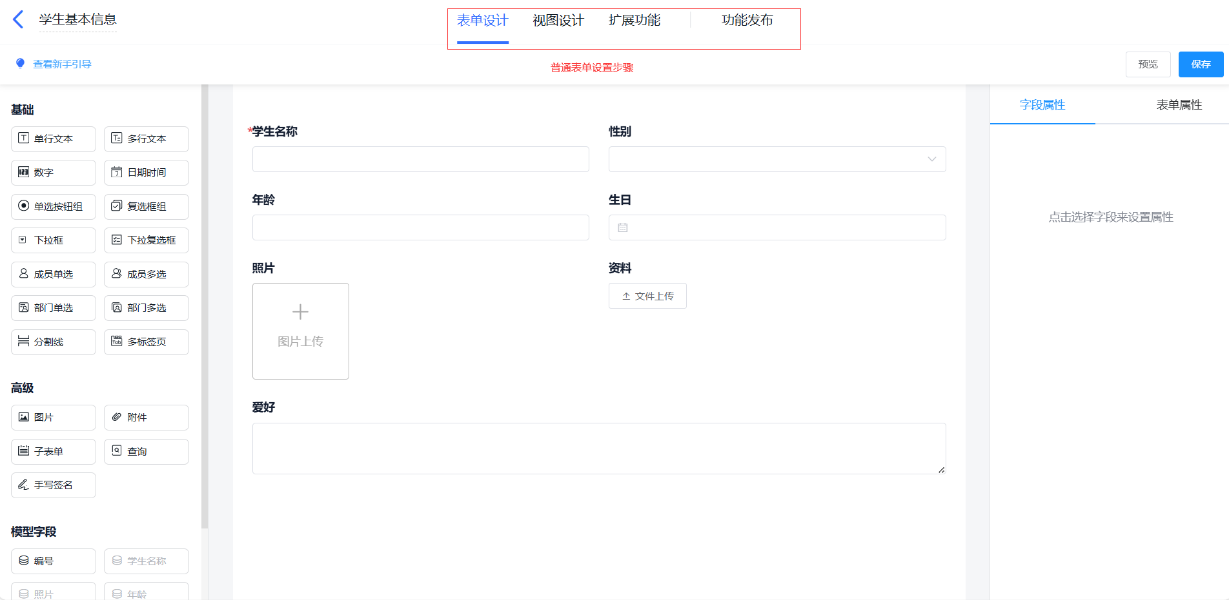Viewport: 1229px width, 600px height.
Task: Add the 编号 model field
Action: click(x=54, y=561)
